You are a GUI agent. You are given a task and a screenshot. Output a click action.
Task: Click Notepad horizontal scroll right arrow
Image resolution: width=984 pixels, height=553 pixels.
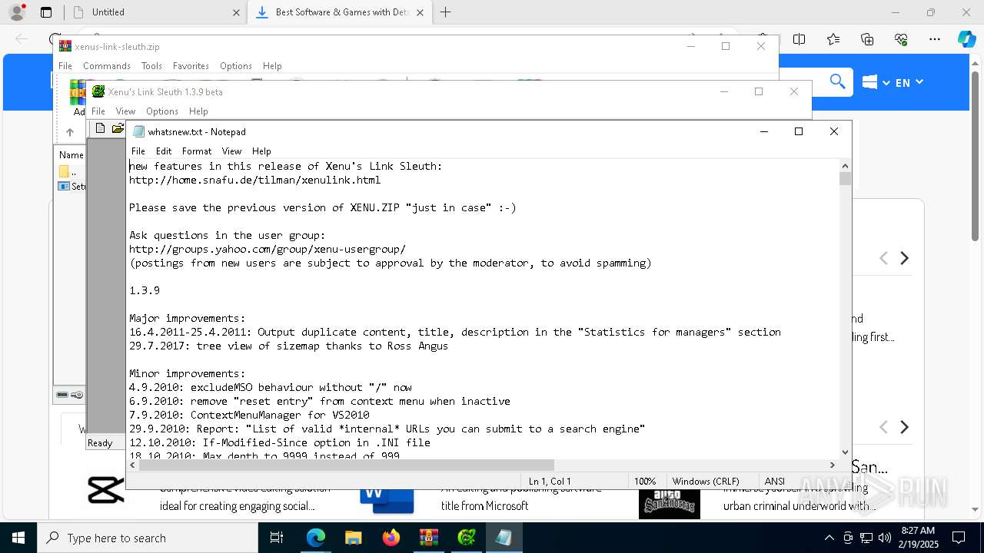[832, 465]
